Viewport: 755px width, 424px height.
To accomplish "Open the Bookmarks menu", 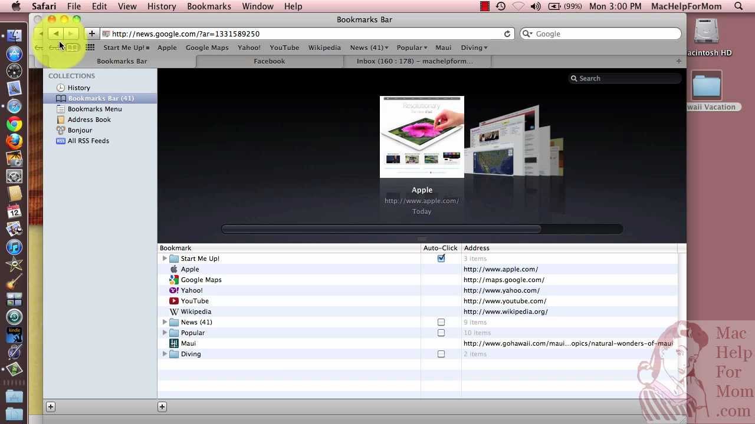I will click(x=209, y=6).
